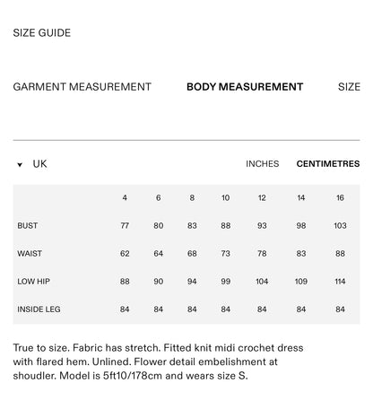Click the bust value 103 for size 16

click(340, 225)
